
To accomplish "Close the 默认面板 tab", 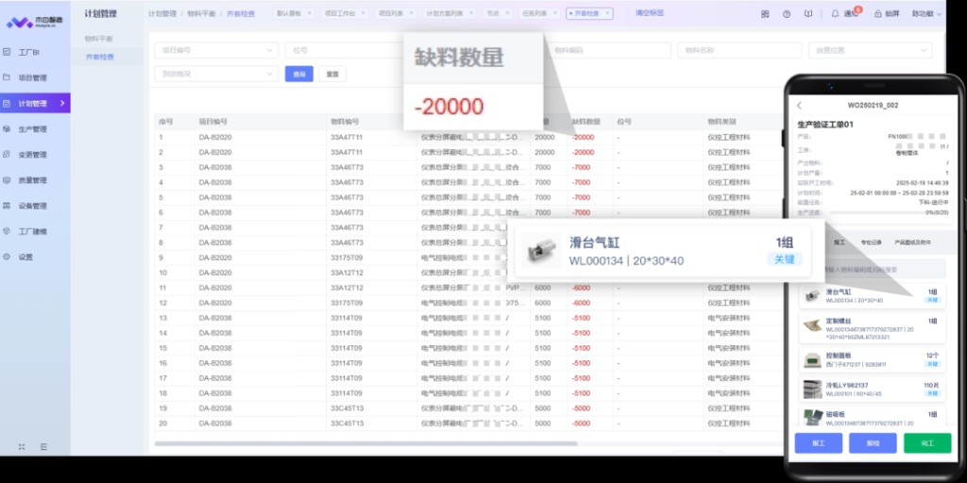I will (x=309, y=13).
